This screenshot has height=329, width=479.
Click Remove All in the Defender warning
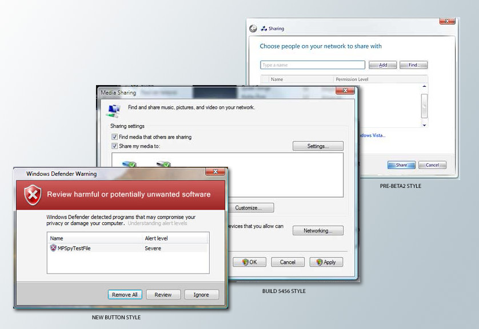pyautogui.click(x=125, y=294)
